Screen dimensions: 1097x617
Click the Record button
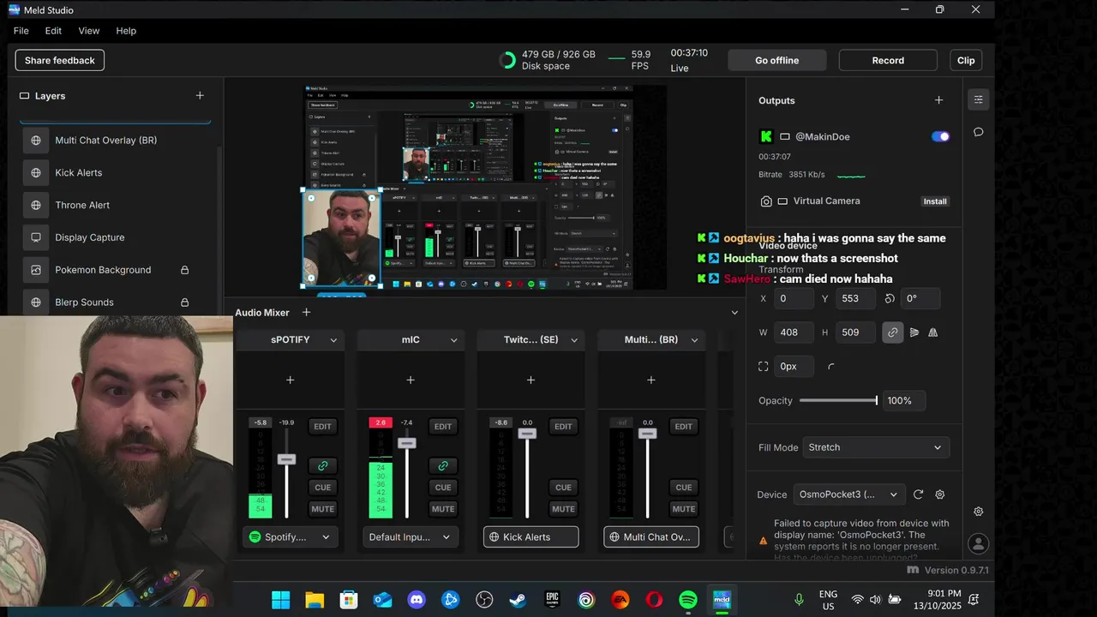888,60
